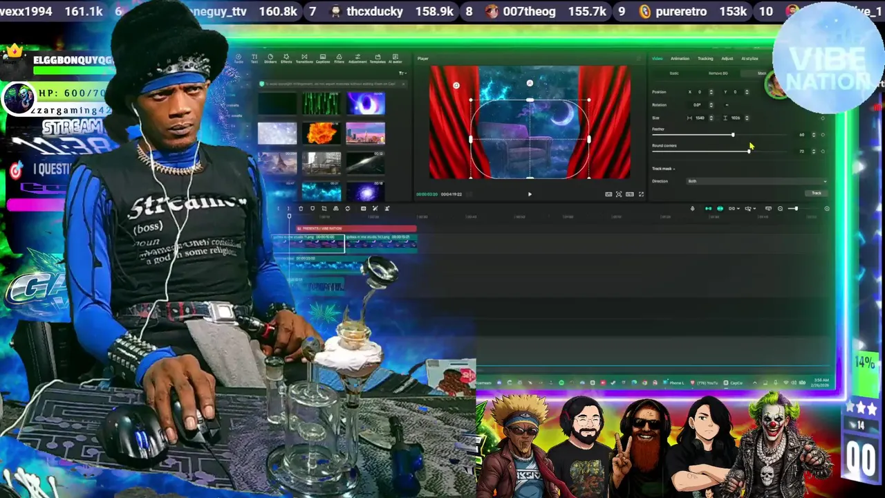
Task: Click the mask invert button beside Rotation
Action: [727, 105]
